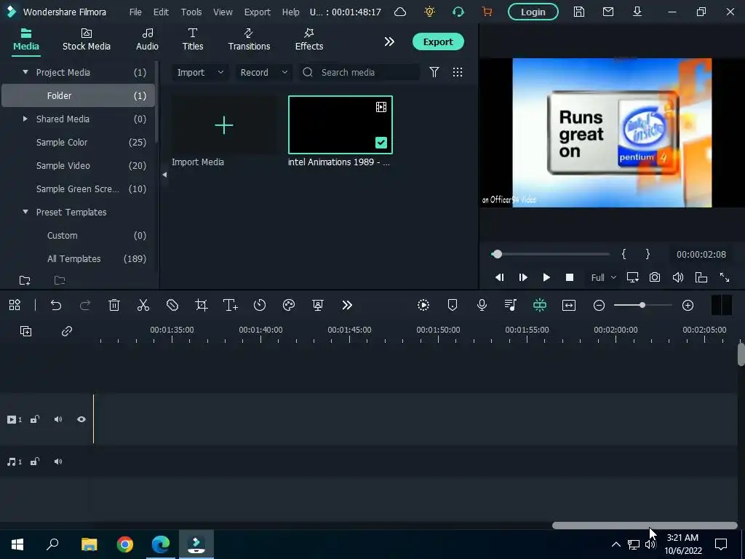Lock audio track 1
This screenshot has height=559, width=745.
tap(35, 461)
